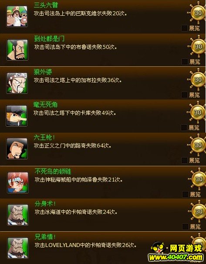
Task: Toggle the 展览 checkbox for 狼外婆
Action: pos(184,95)
